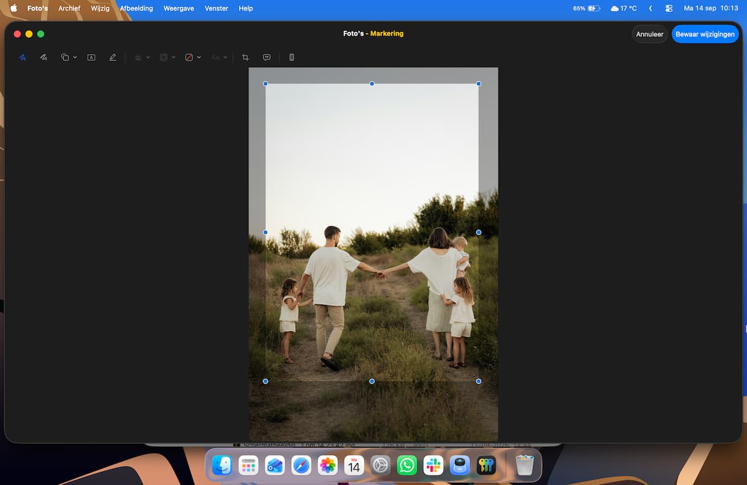
Task: Select the Sketch pen tool
Action: pos(22,57)
